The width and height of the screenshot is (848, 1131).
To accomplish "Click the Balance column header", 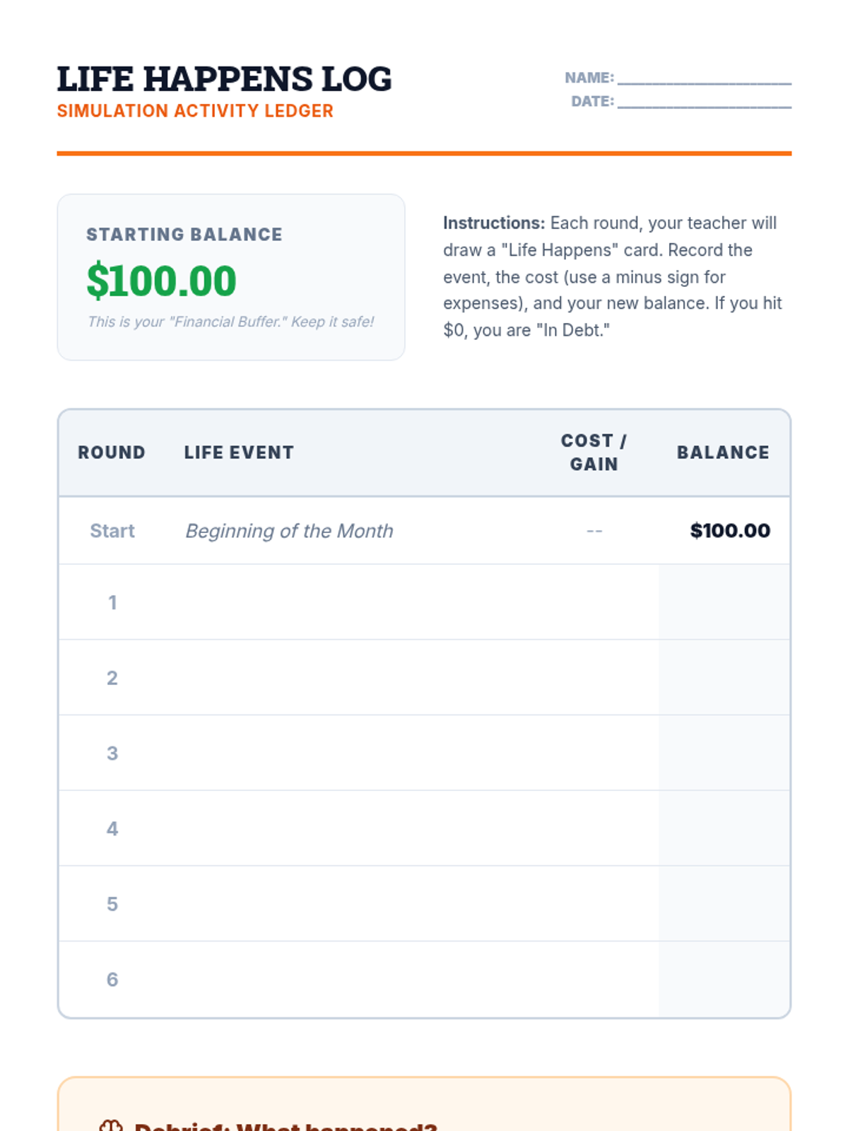I will [x=723, y=452].
